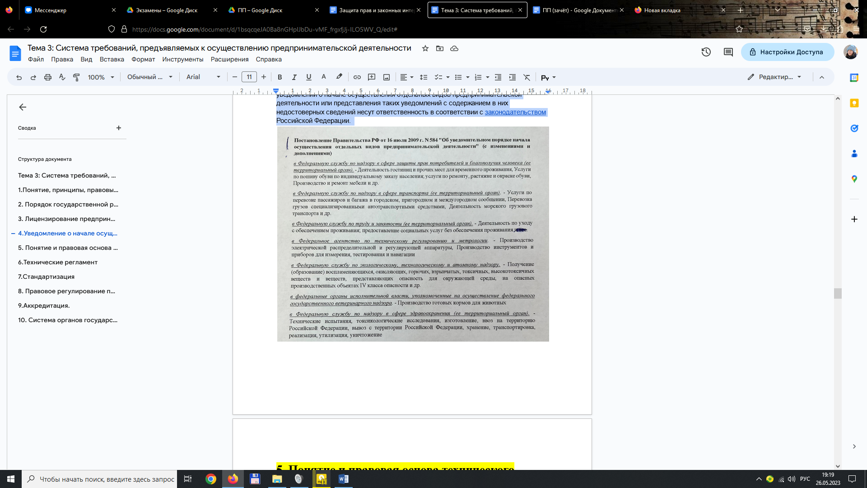This screenshot has width=867, height=488.
Task: Toggle italic formatting
Action: [294, 77]
